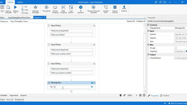Toggle overview map icon
This screenshot has width=187, height=105.
click(144, 95)
